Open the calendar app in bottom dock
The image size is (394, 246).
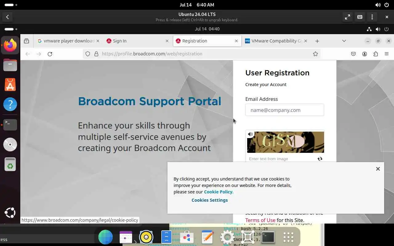pyautogui.click(x=126, y=237)
